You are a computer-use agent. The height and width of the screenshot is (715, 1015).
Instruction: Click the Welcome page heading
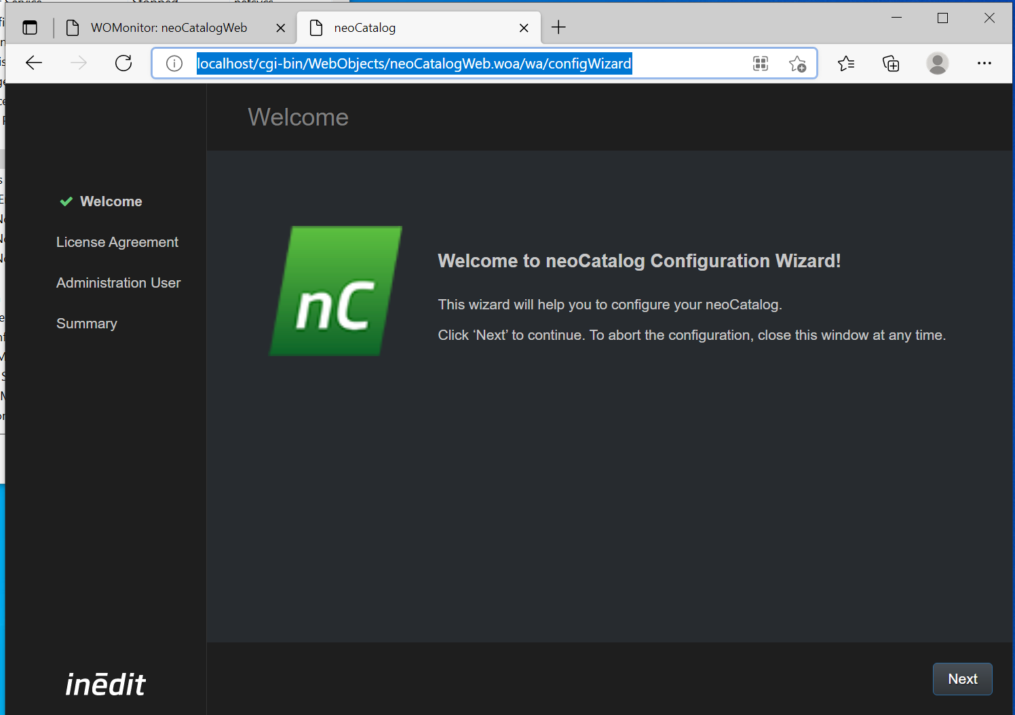[x=299, y=117]
